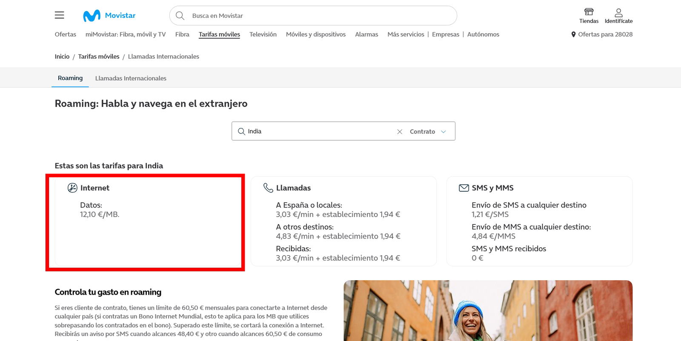Click the Llamadas Internacionales breadcrumb text
Screen dimensions: 681x341
pyautogui.click(x=163, y=57)
